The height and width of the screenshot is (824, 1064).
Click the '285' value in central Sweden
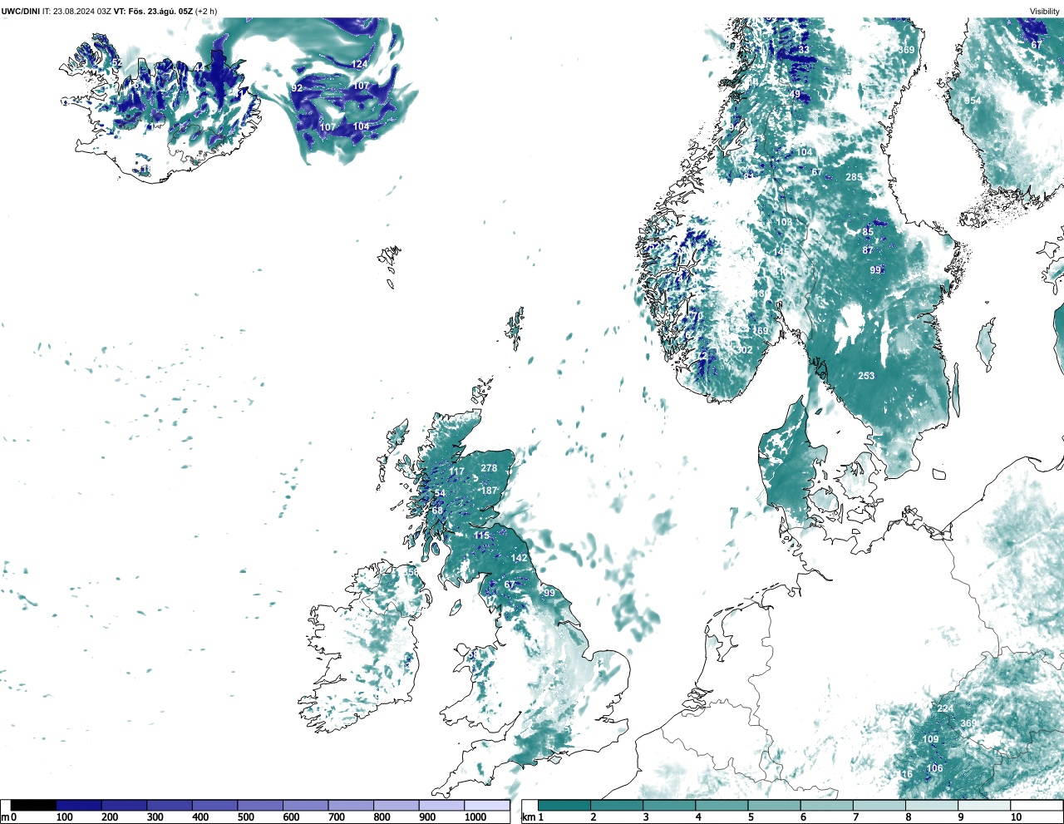(854, 177)
